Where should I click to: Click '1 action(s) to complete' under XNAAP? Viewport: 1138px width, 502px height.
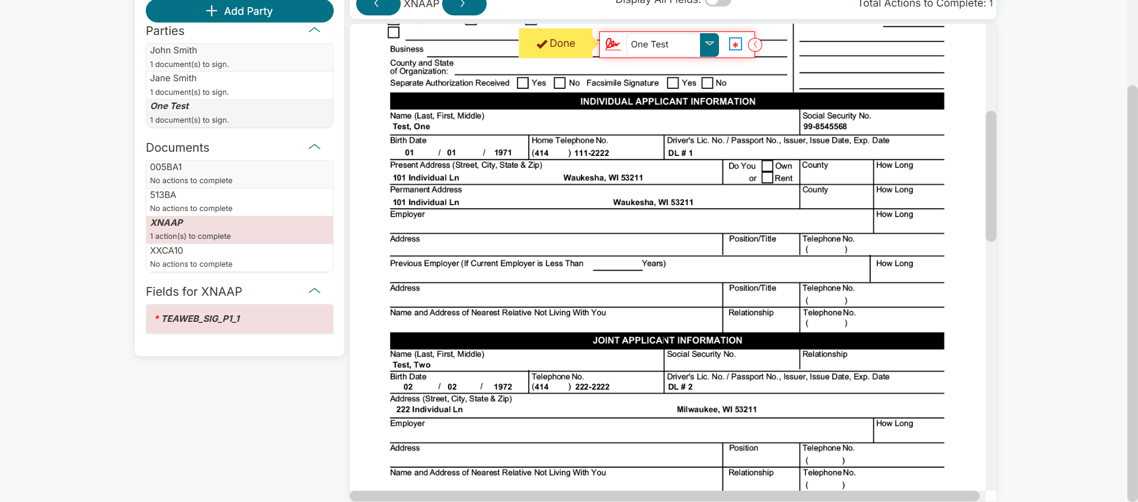click(190, 236)
